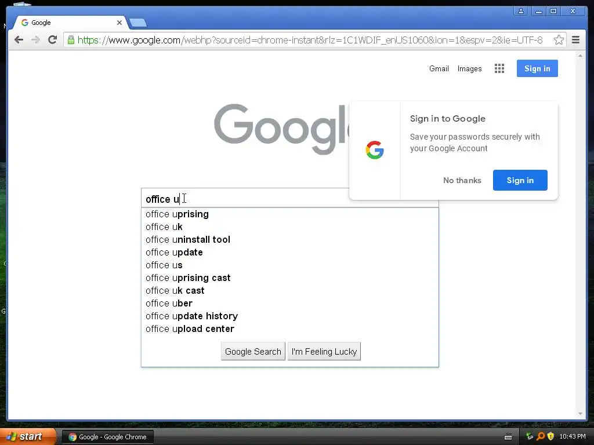This screenshot has height=445, width=594.
Task: Select suggestion "office uprising cast"
Action: (x=290, y=278)
